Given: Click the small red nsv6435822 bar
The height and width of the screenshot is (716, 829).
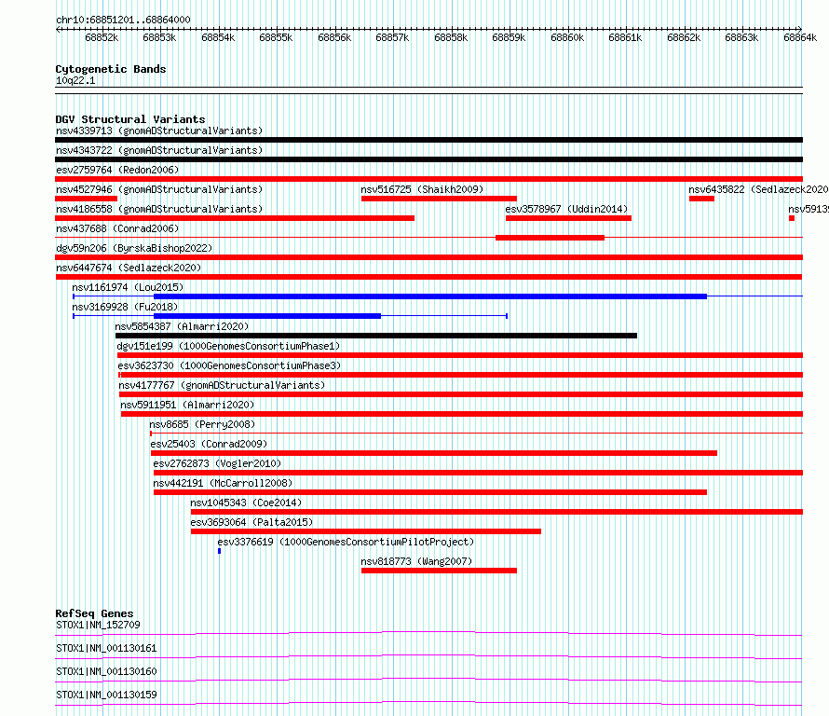Looking at the screenshot, I should coord(701,199).
